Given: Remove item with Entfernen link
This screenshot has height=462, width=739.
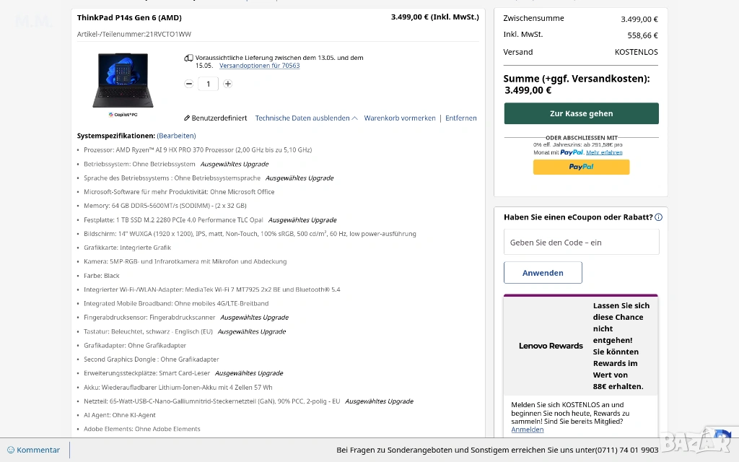Looking at the screenshot, I should click(460, 118).
